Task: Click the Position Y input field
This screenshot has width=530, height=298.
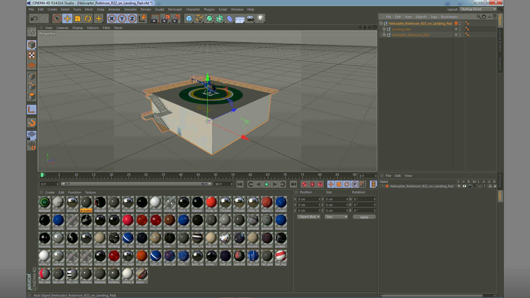Action: [x=308, y=205]
